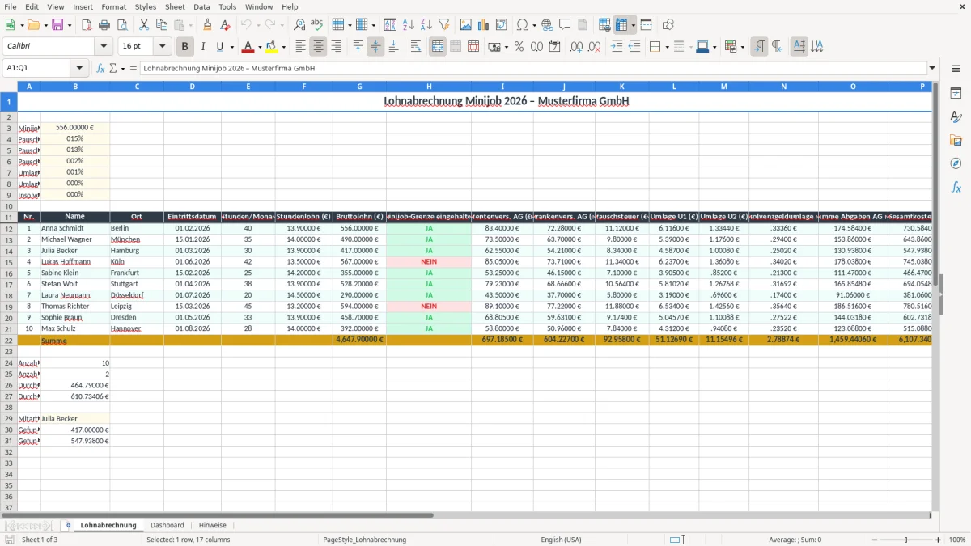This screenshot has height=546, width=971.
Task: Cut the selection with the scissors icon
Action: click(x=144, y=25)
